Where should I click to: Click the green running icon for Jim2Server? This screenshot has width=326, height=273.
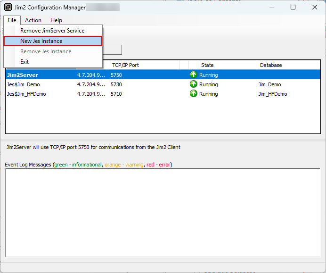click(193, 74)
